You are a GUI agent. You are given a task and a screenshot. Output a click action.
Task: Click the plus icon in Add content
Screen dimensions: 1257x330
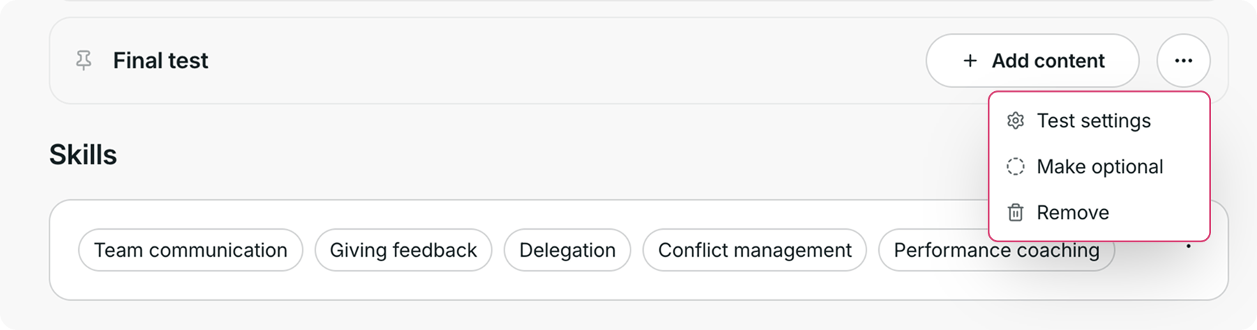[x=970, y=61]
